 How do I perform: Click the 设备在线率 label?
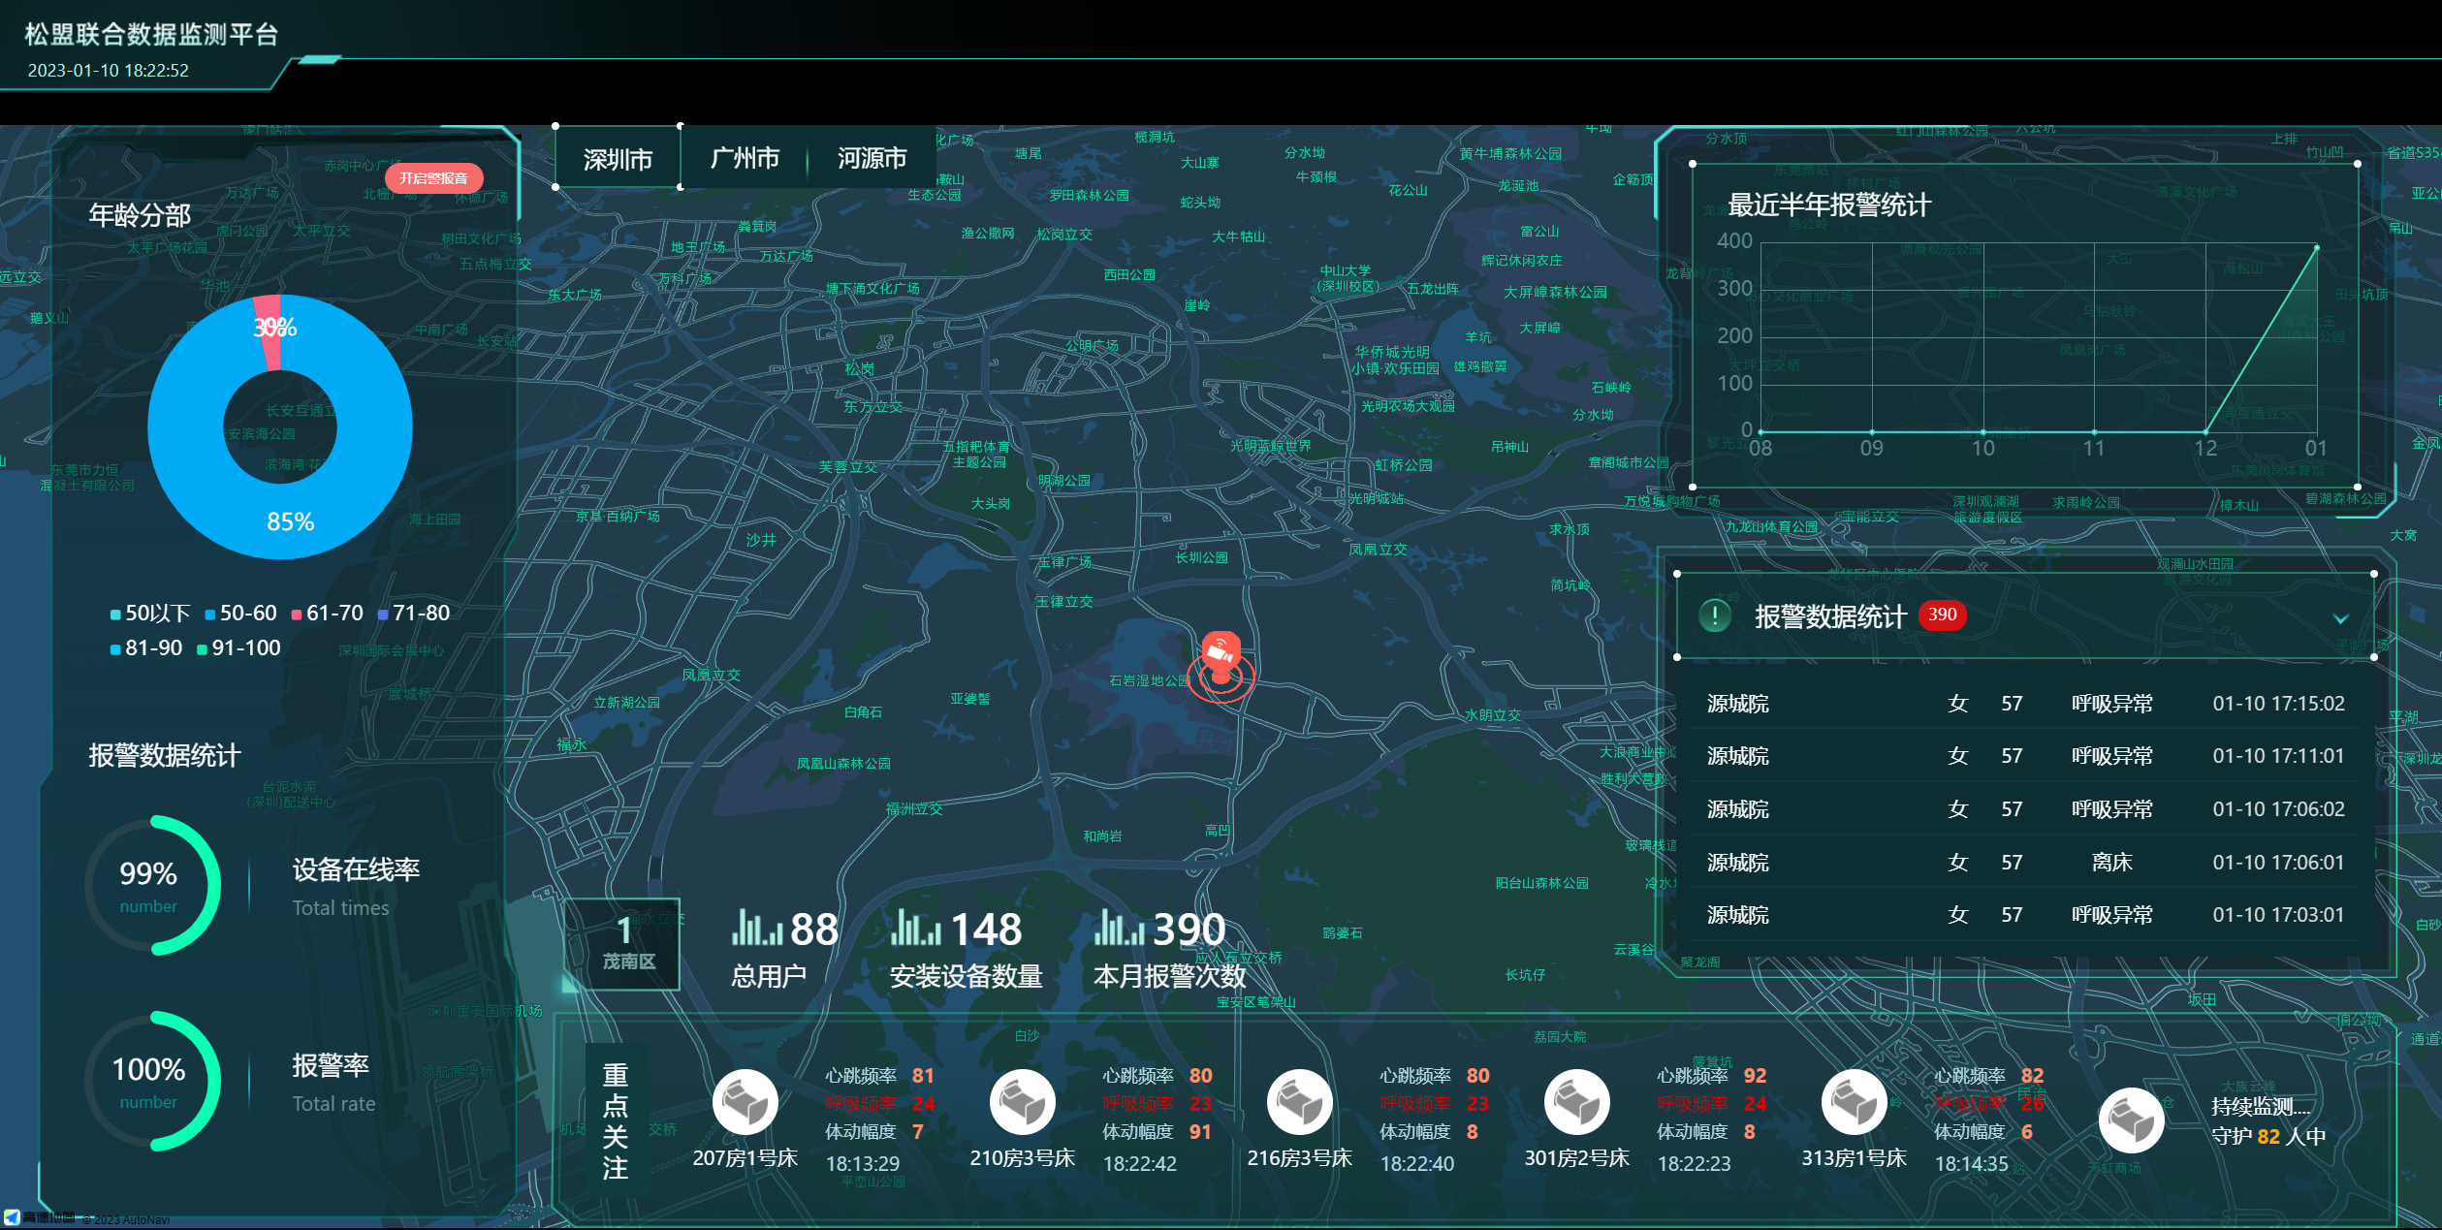click(x=356, y=870)
